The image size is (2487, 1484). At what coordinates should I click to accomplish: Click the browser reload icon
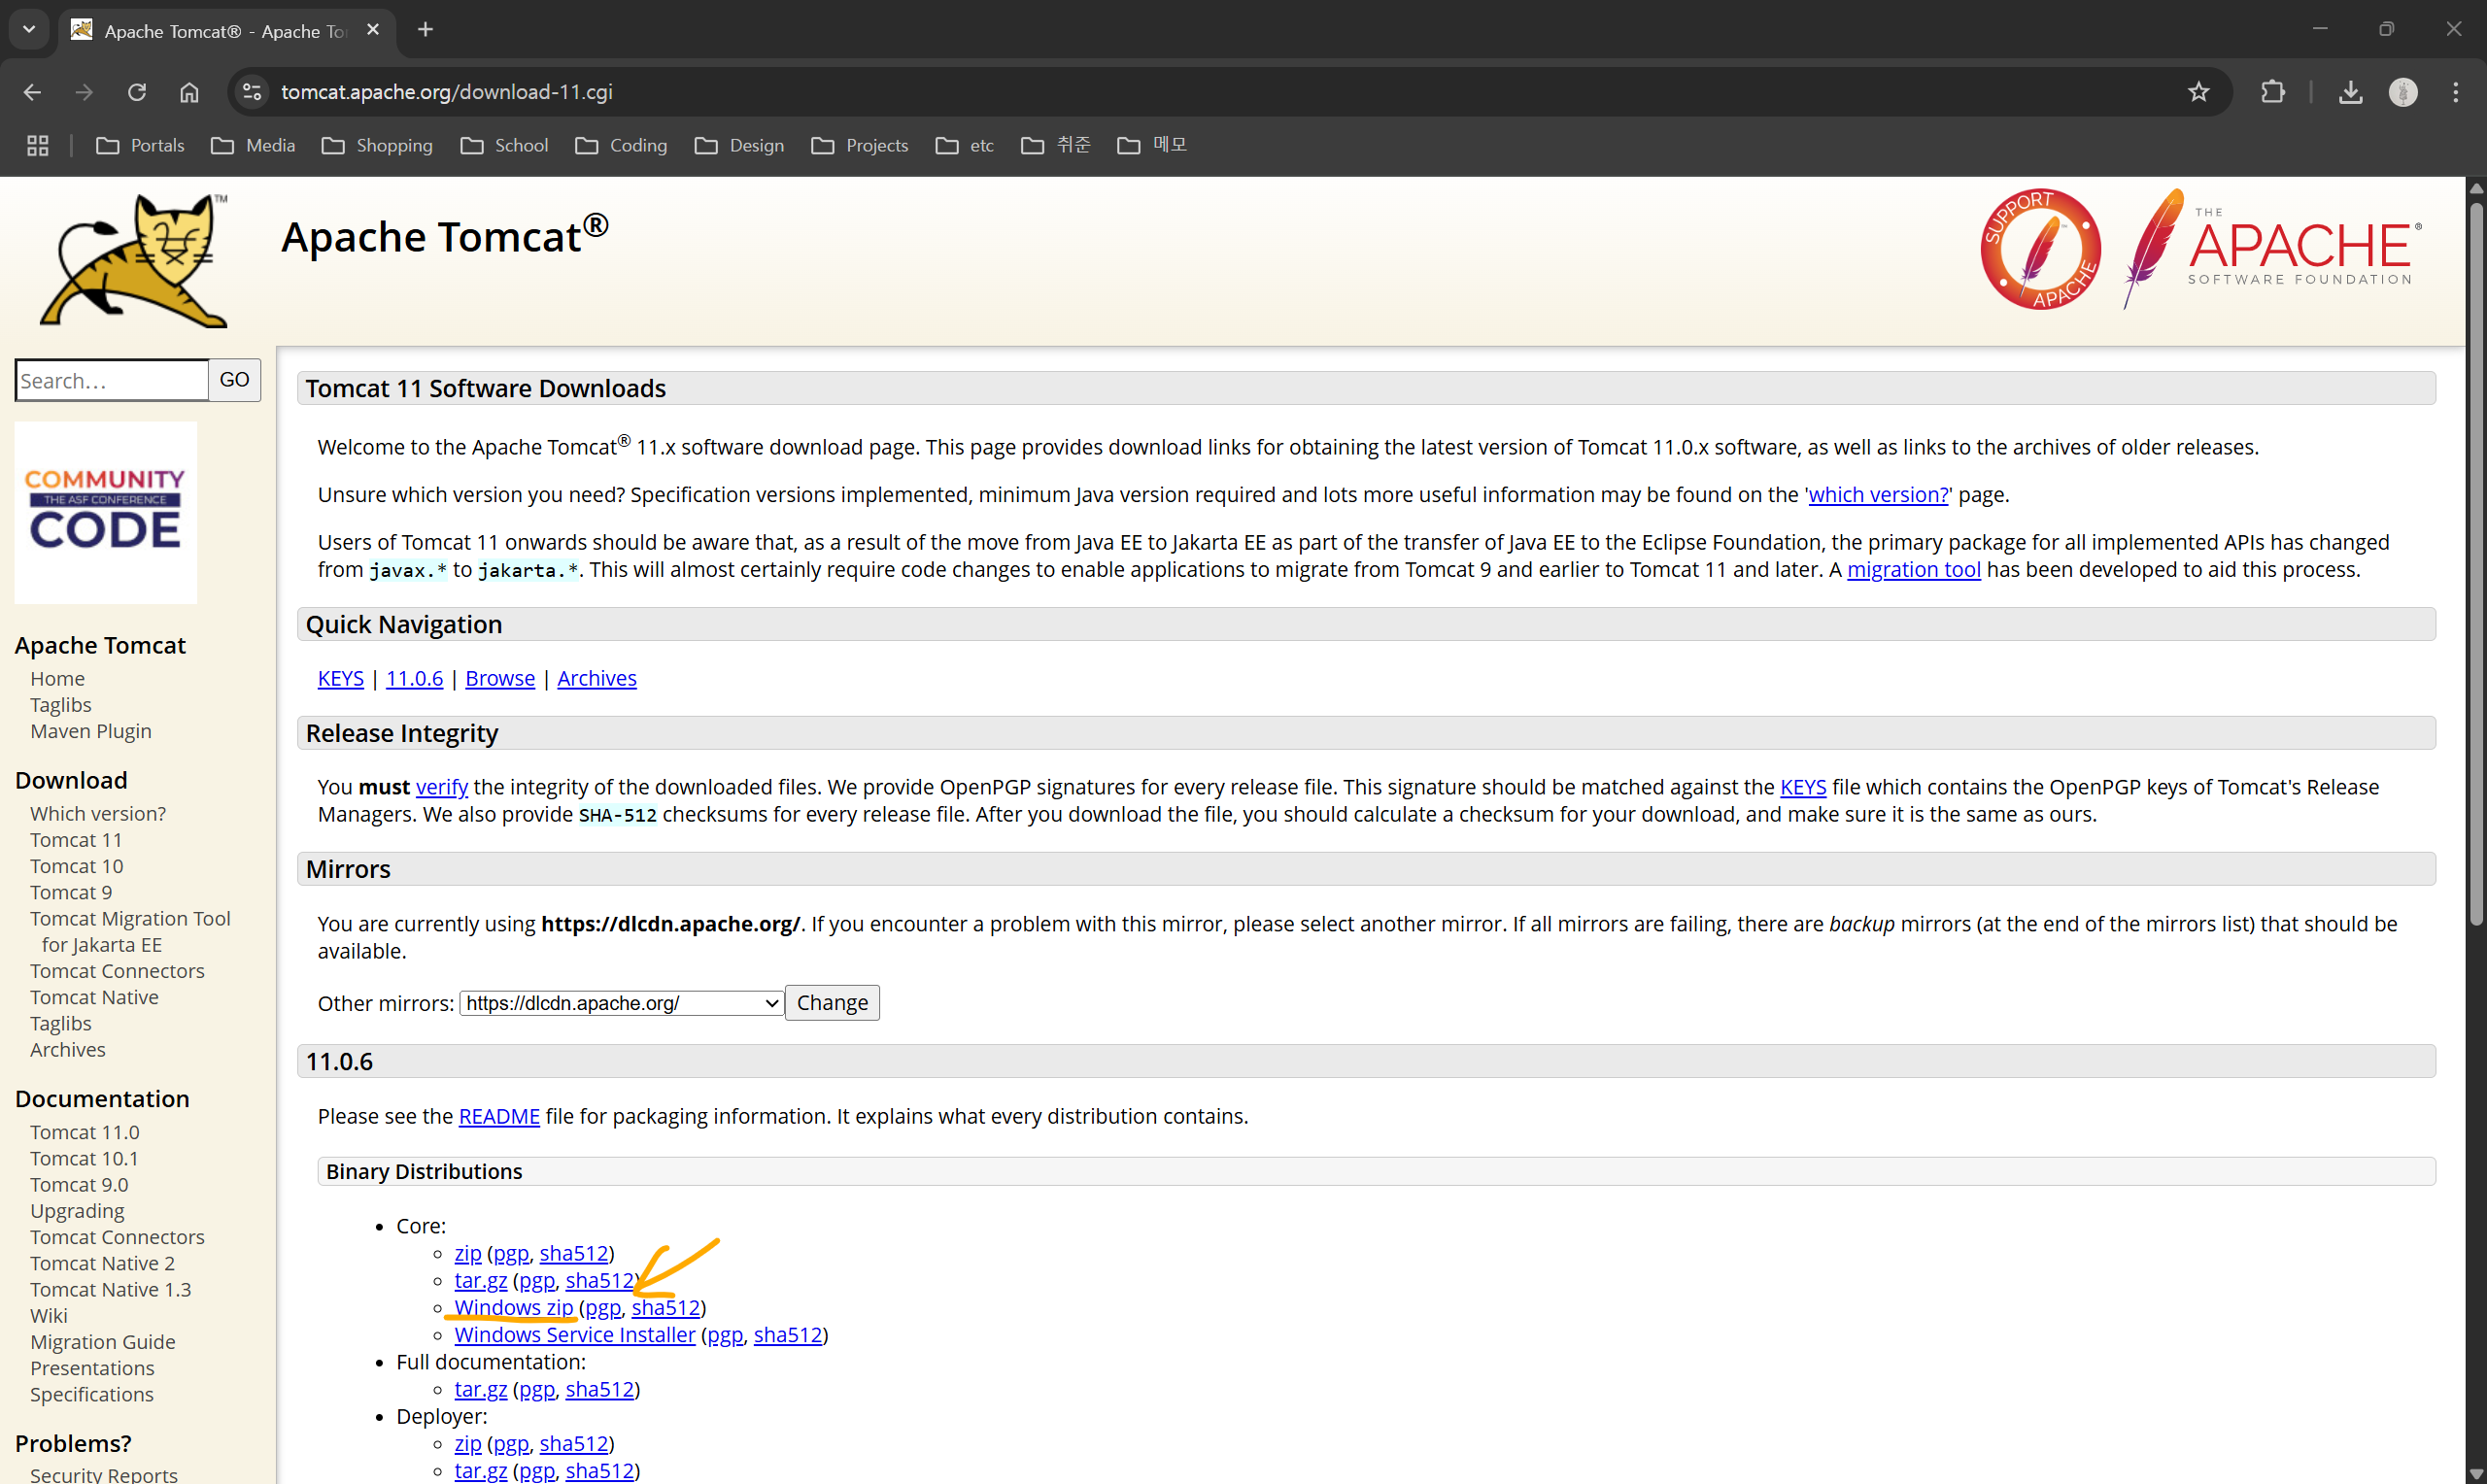click(137, 92)
